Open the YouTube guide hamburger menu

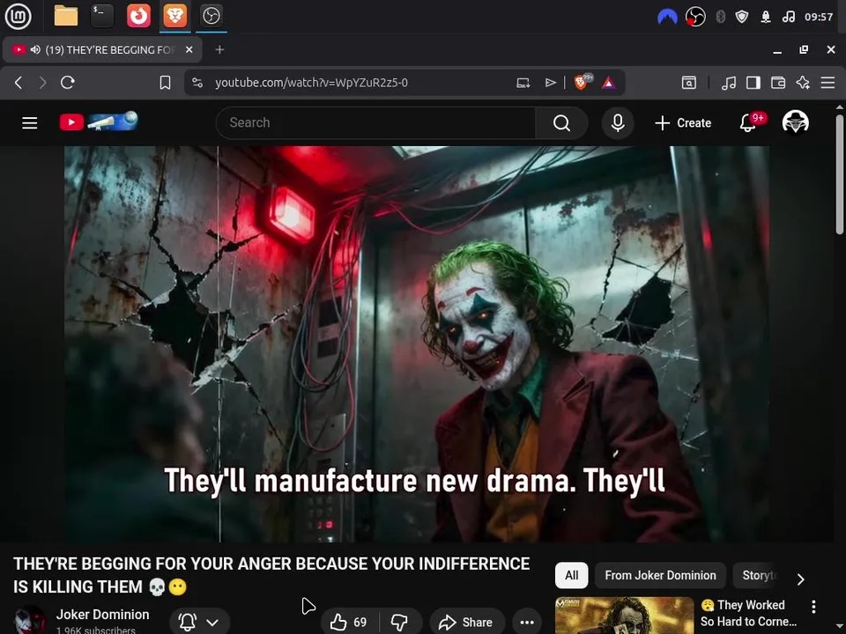30,123
